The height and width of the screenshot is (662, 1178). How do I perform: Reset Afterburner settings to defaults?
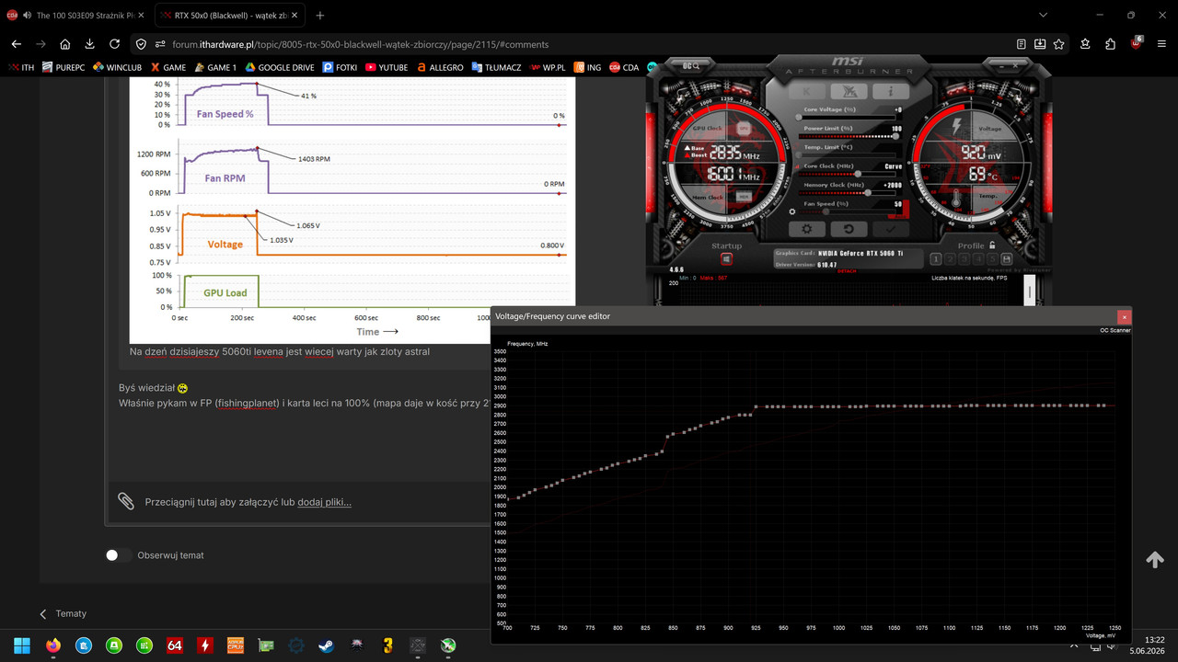click(x=849, y=229)
